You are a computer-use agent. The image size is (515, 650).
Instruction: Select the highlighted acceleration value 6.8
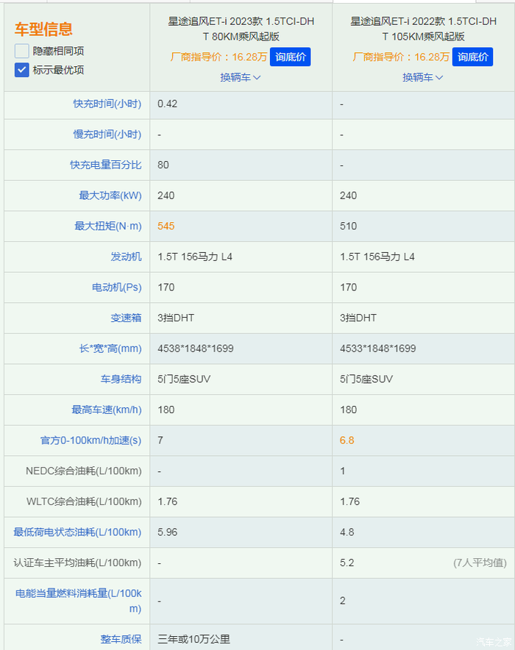tap(347, 440)
